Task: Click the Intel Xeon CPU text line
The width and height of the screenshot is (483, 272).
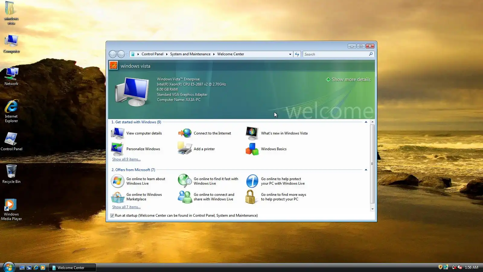Action: click(x=191, y=84)
